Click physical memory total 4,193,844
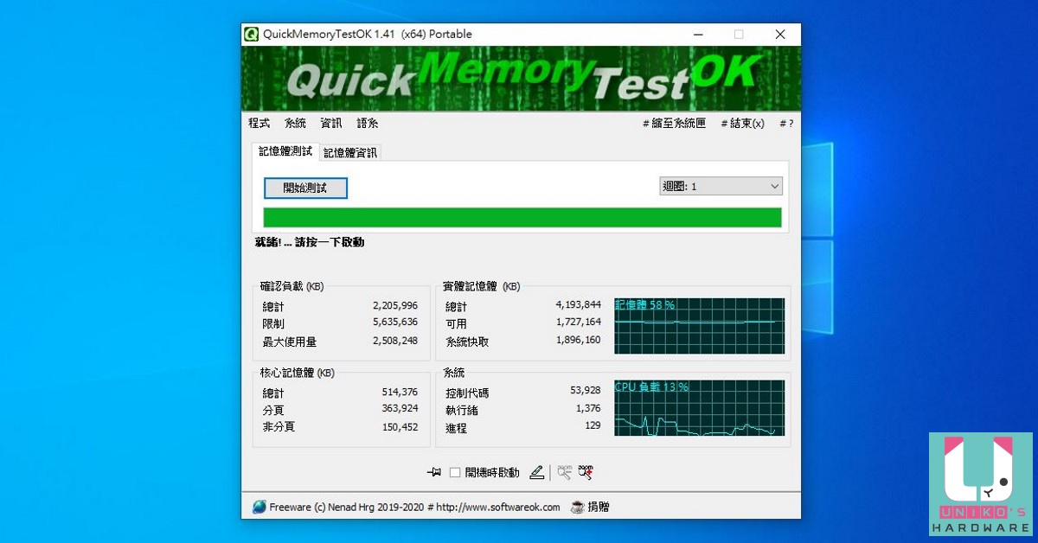 click(578, 304)
